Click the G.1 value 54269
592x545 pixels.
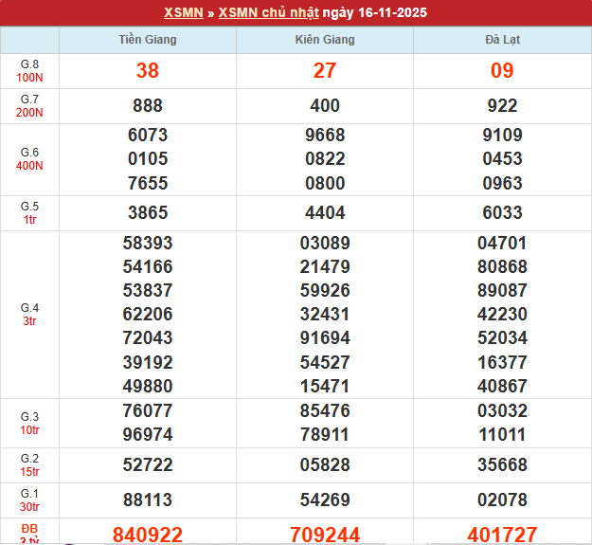click(325, 500)
